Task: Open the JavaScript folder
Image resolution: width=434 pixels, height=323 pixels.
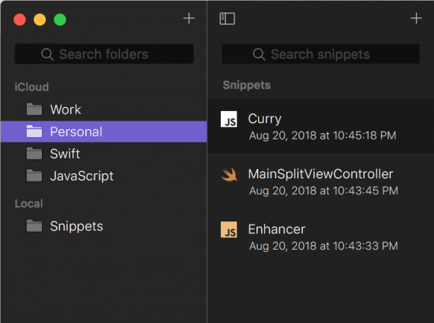Action: (104, 176)
